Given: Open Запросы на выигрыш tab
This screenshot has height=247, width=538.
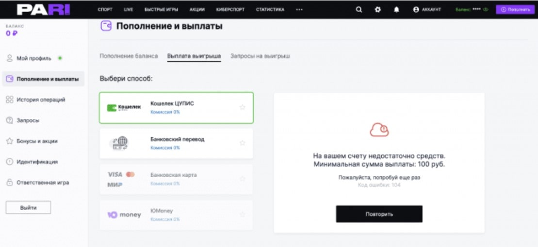Looking at the screenshot, I should click(x=260, y=56).
